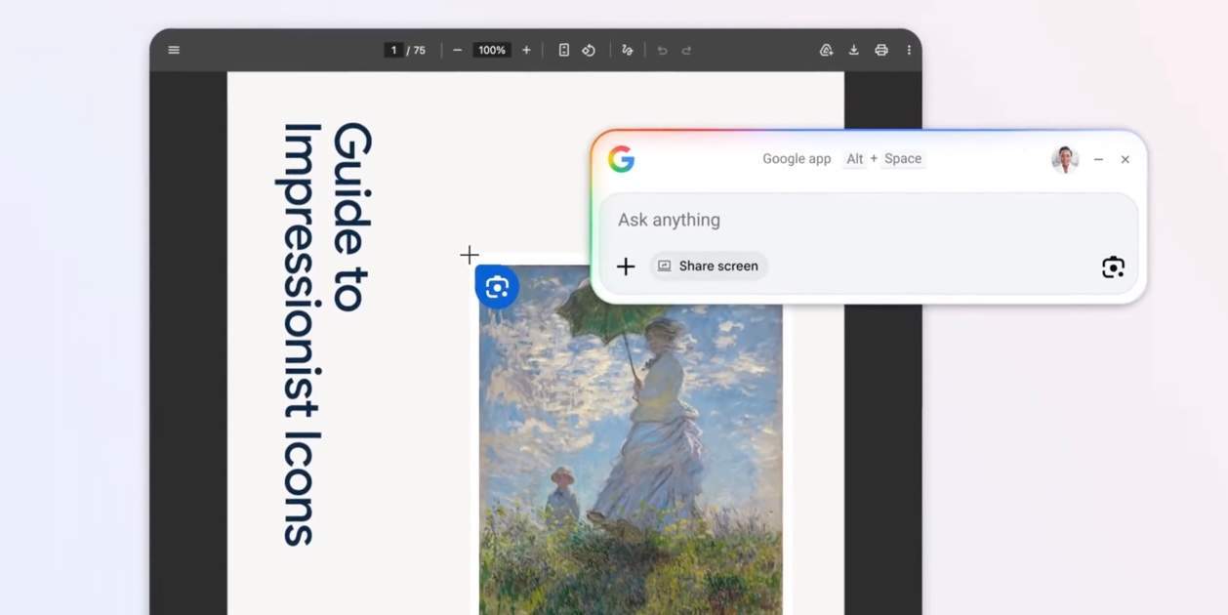Click the 100% zoom level indicator
1228x615 pixels.
491,50
